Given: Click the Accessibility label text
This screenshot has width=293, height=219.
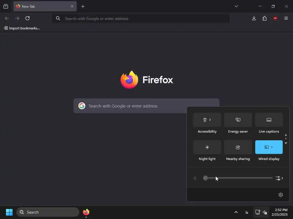Looking at the screenshot, I should 207,131.
